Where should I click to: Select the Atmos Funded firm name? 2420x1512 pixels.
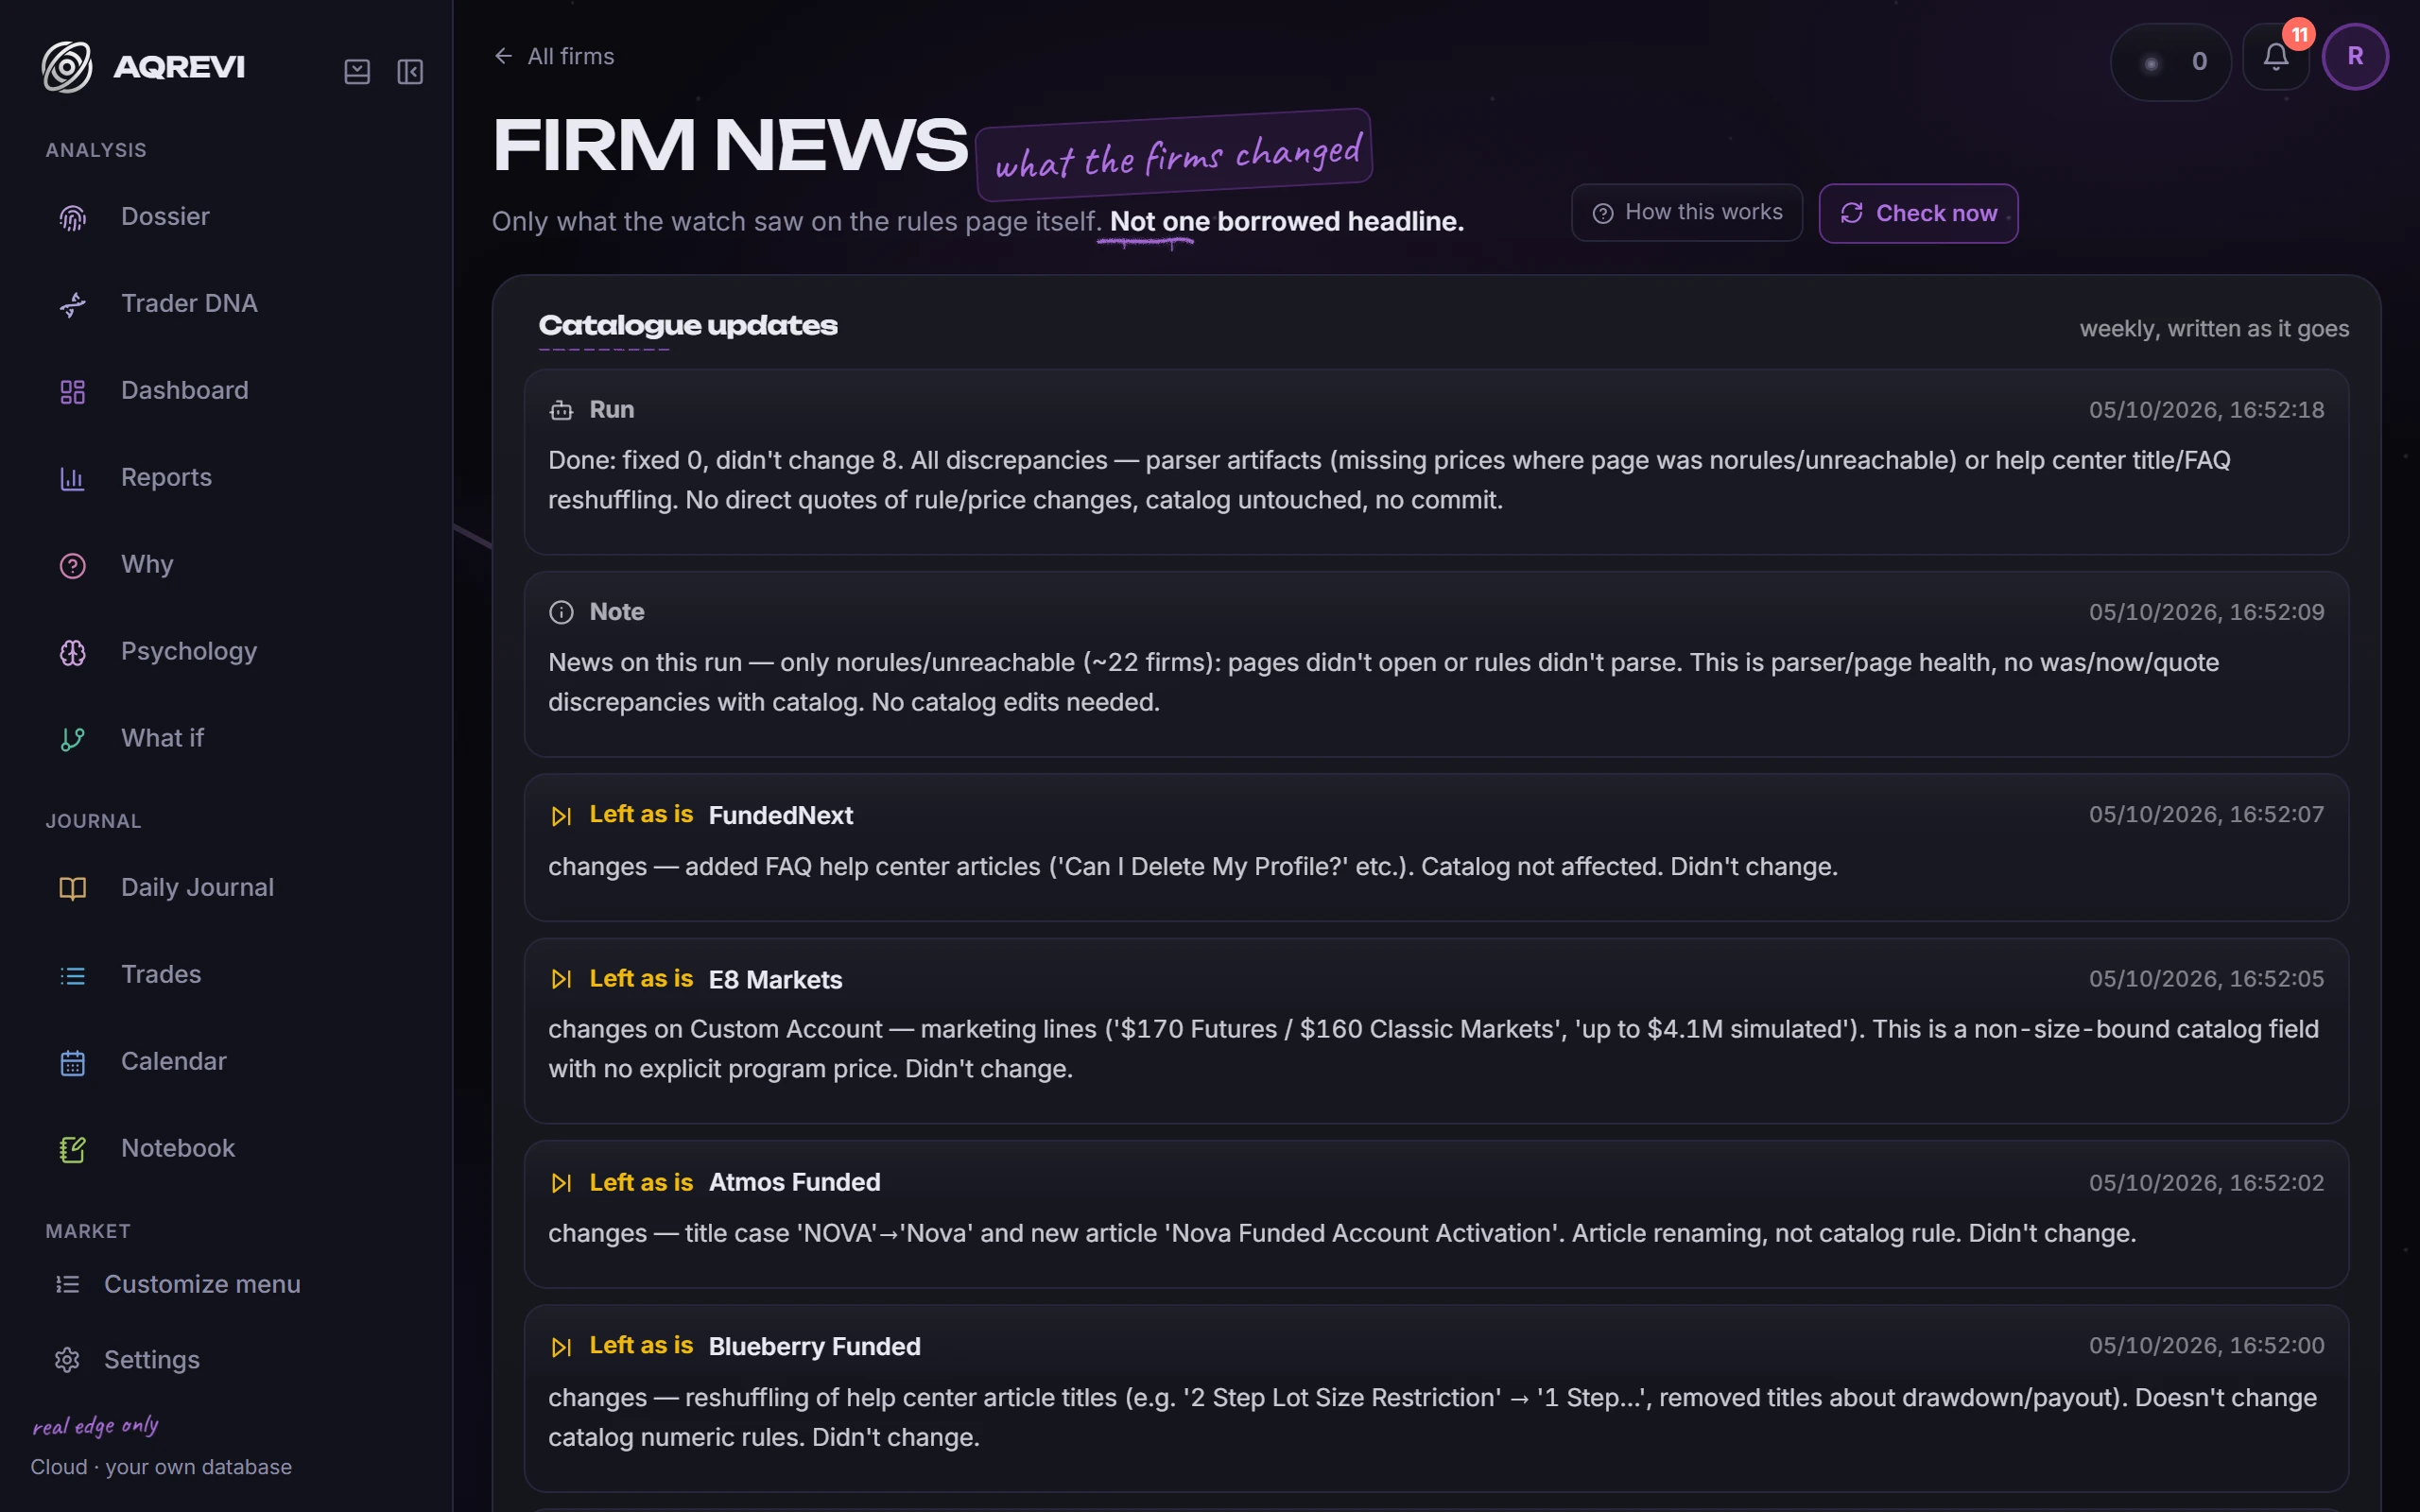(794, 1182)
